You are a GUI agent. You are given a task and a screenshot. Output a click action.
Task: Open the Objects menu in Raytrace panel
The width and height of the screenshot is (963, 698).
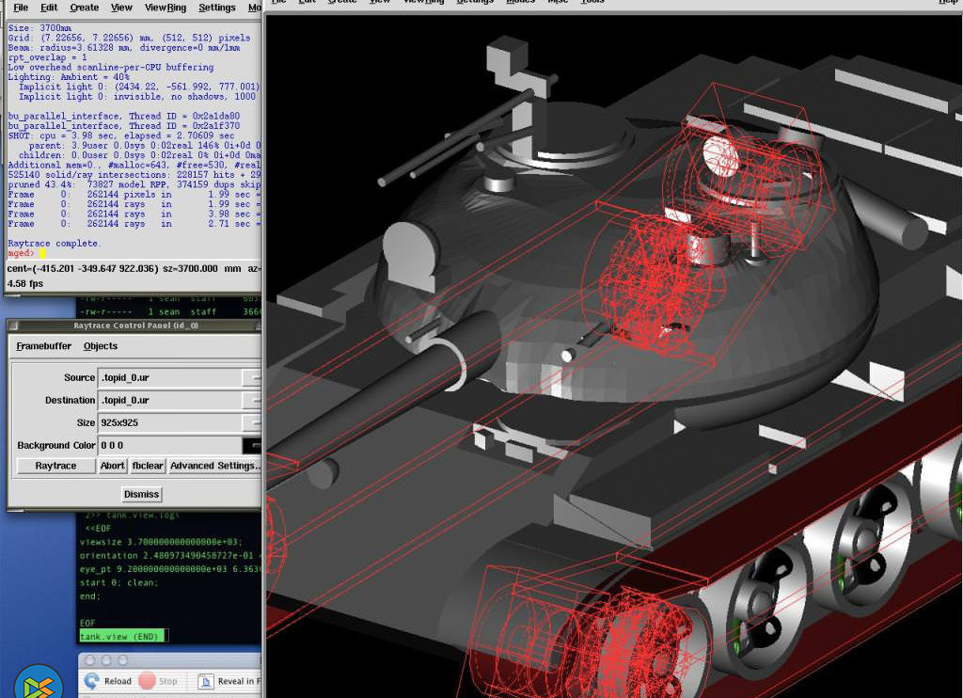click(x=101, y=346)
